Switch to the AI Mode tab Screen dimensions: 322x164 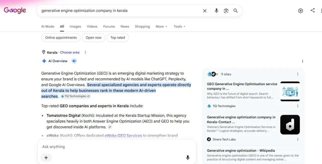(48, 26)
